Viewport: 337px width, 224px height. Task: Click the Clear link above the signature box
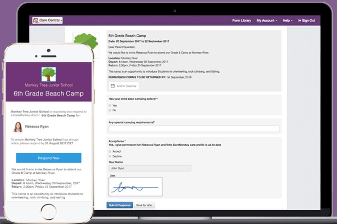tap(112, 175)
